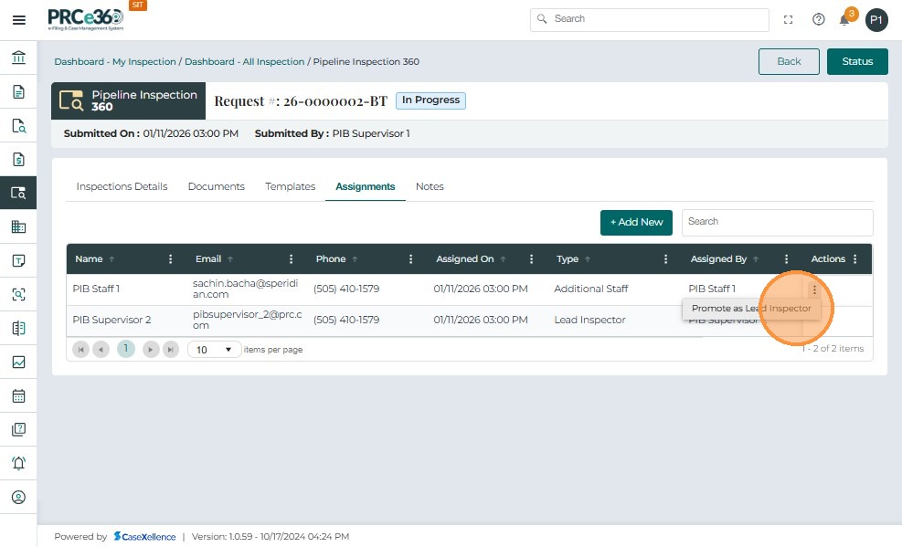
Task: Open Phone column options menu
Action: 410,259
